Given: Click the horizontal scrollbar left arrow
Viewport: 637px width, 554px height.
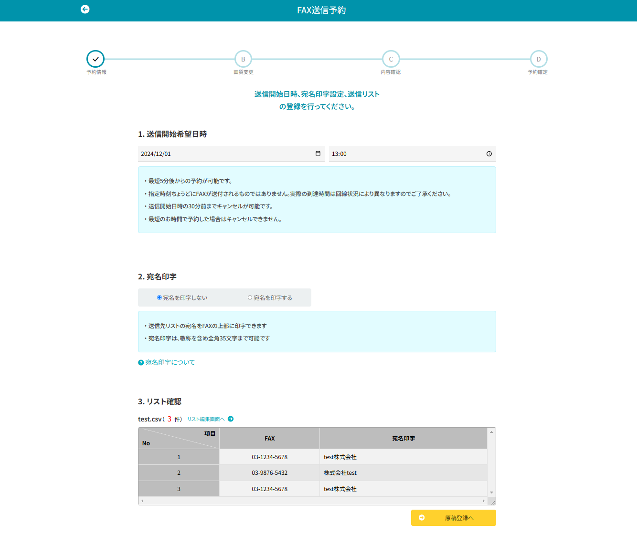Looking at the screenshot, I should (142, 501).
